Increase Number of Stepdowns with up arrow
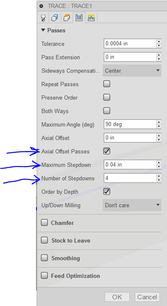Viewport: 167px width, 306px height. (x=159, y=176)
